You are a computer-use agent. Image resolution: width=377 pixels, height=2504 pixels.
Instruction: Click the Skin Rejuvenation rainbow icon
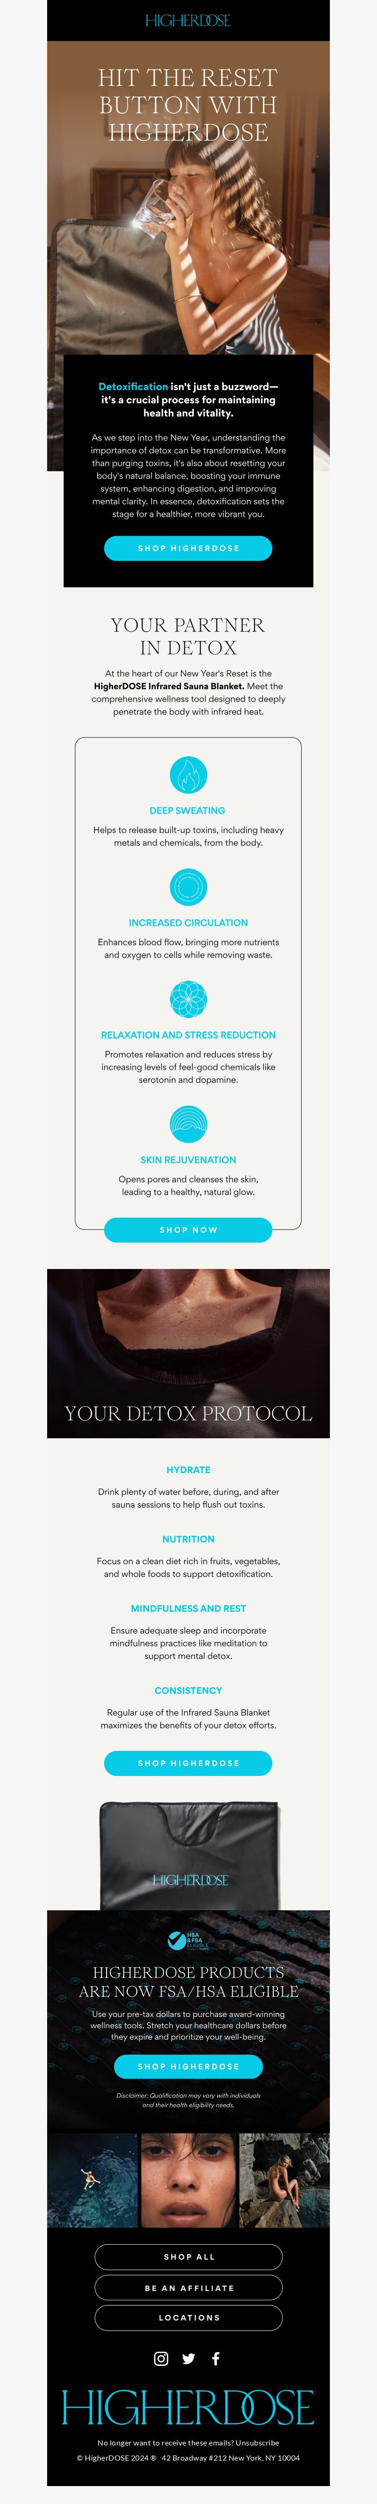[x=188, y=1124]
